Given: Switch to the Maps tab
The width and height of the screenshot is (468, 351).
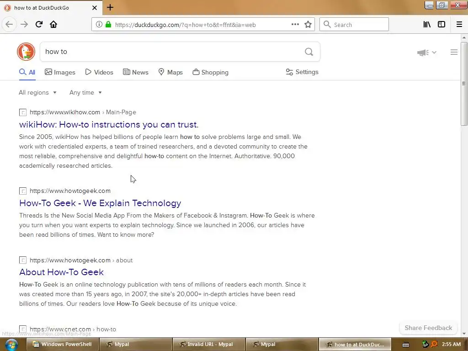Looking at the screenshot, I should 170,72.
